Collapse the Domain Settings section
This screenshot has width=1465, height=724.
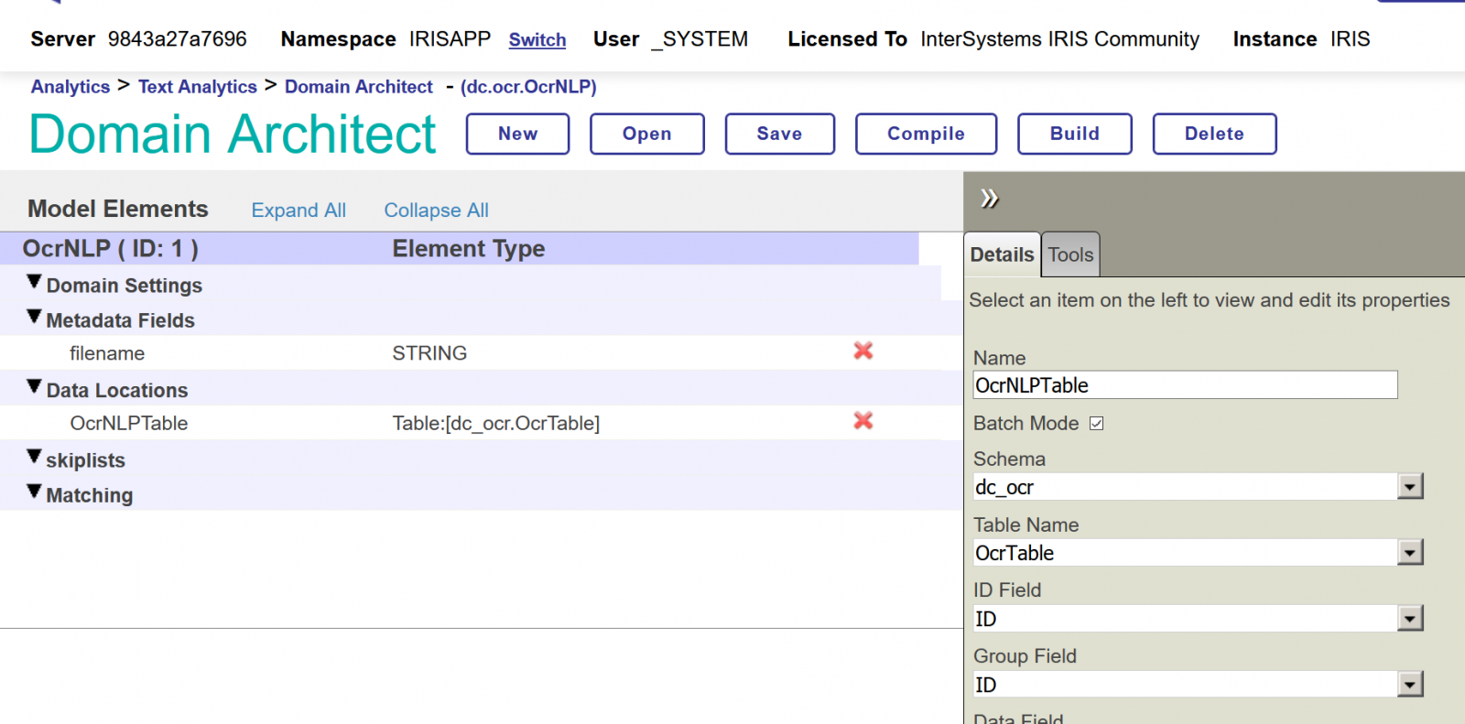click(34, 283)
